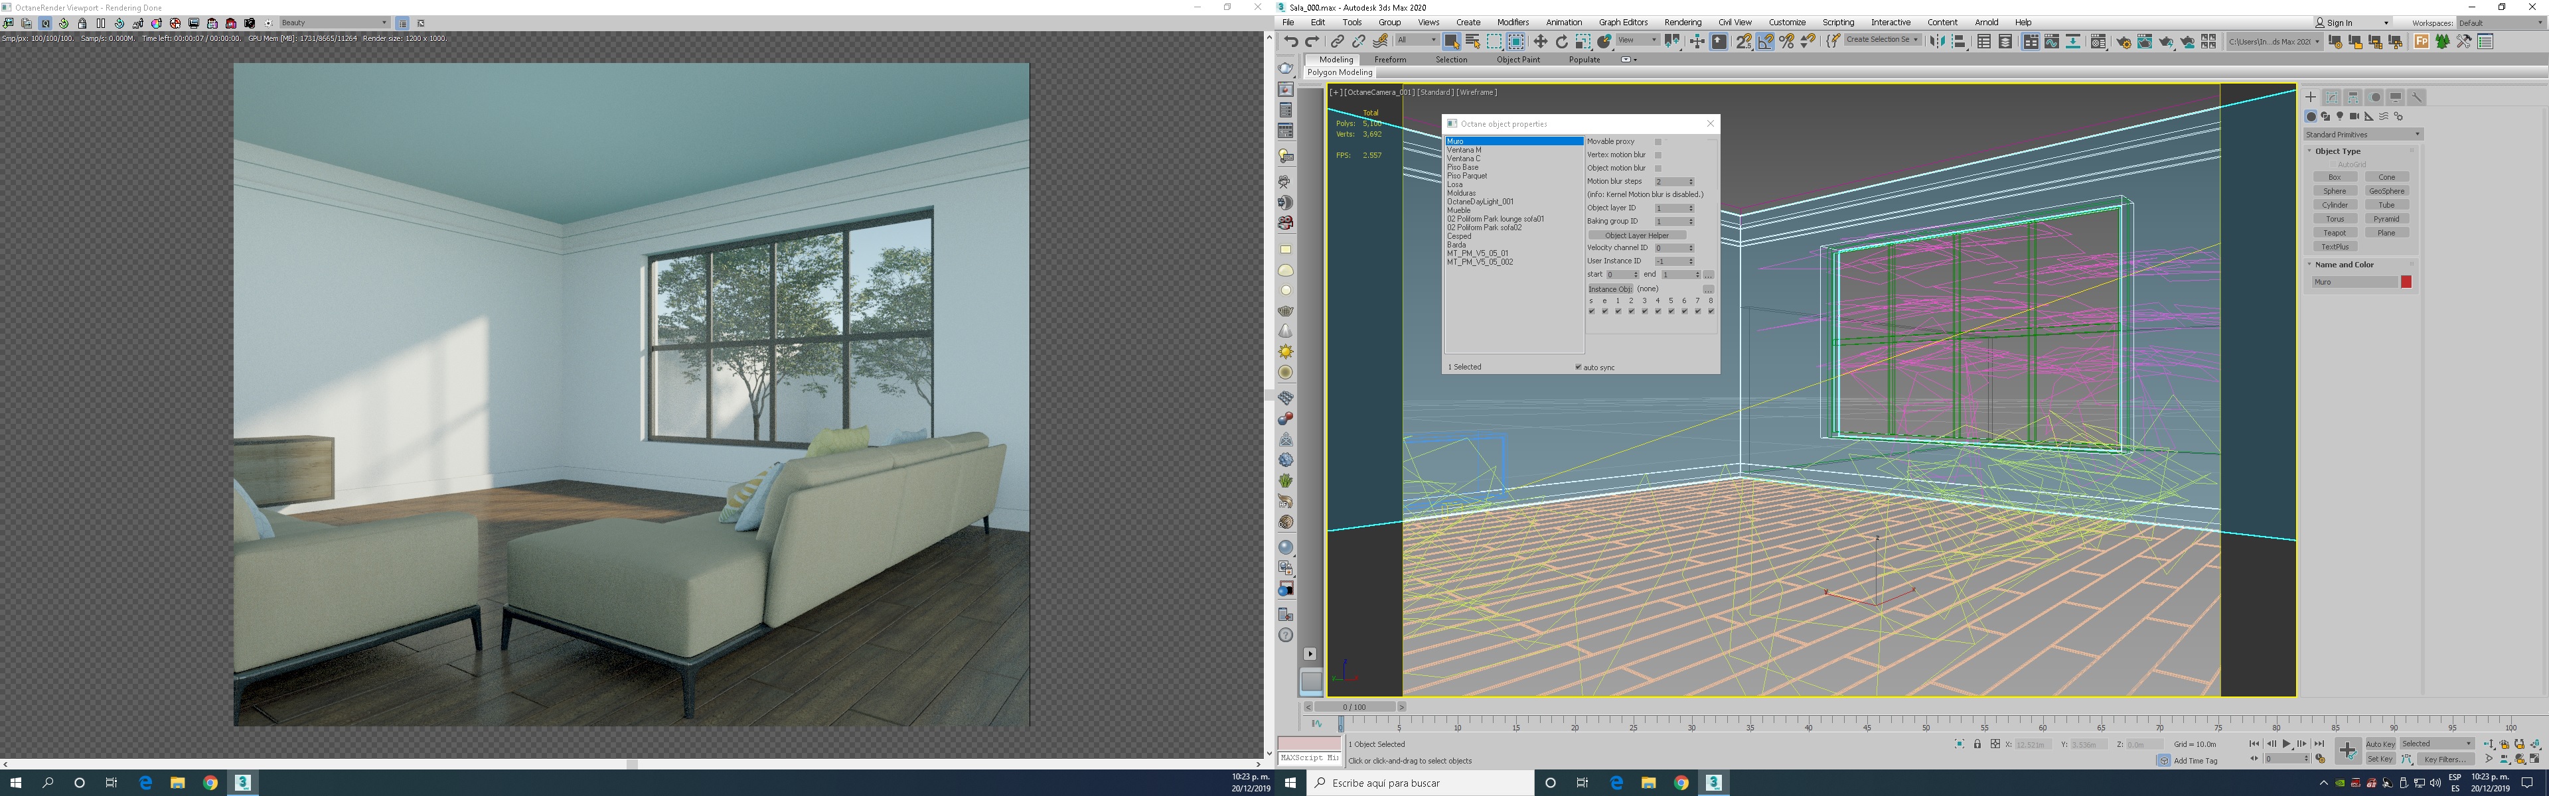Open the selection filter All dropdown
This screenshot has height=796, width=2549.
[x=1417, y=40]
